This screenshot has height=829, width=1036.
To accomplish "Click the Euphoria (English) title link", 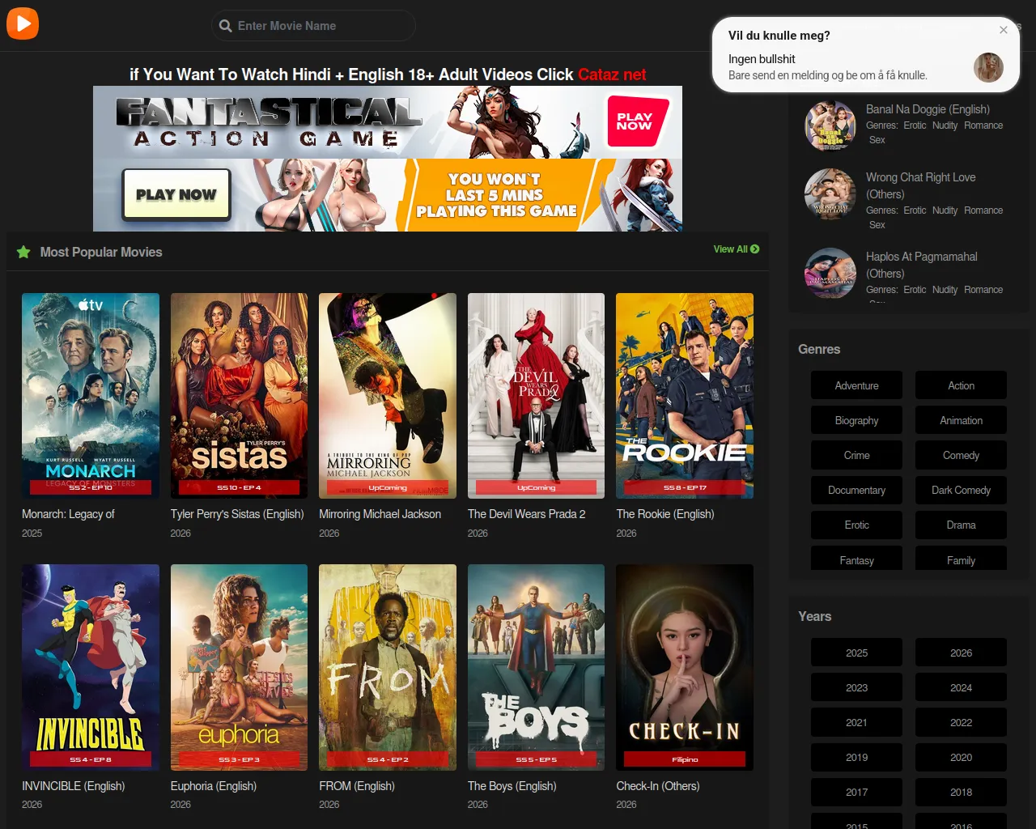I will (x=214, y=786).
